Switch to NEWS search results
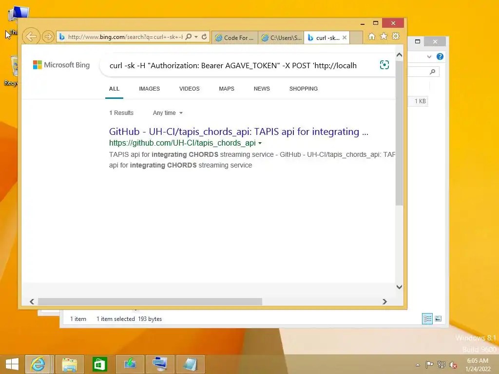499x374 pixels. 262,89
